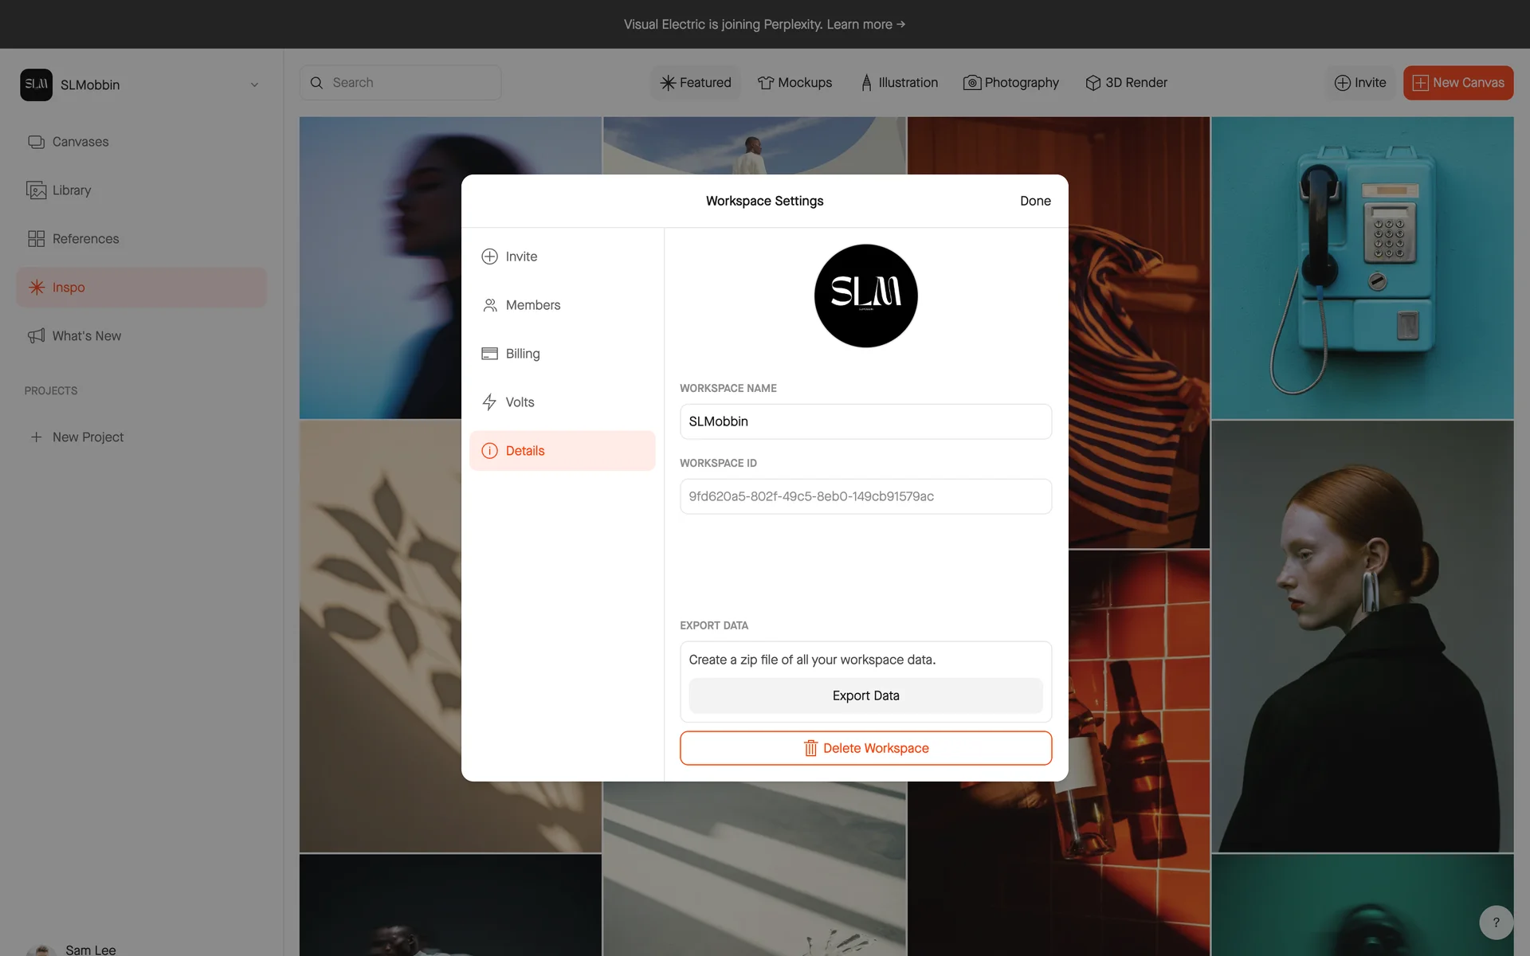The width and height of the screenshot is (1530, 956).
Task: Open Canvases from the sidebar
Action: pyautogui.click(x=80, y=142)
